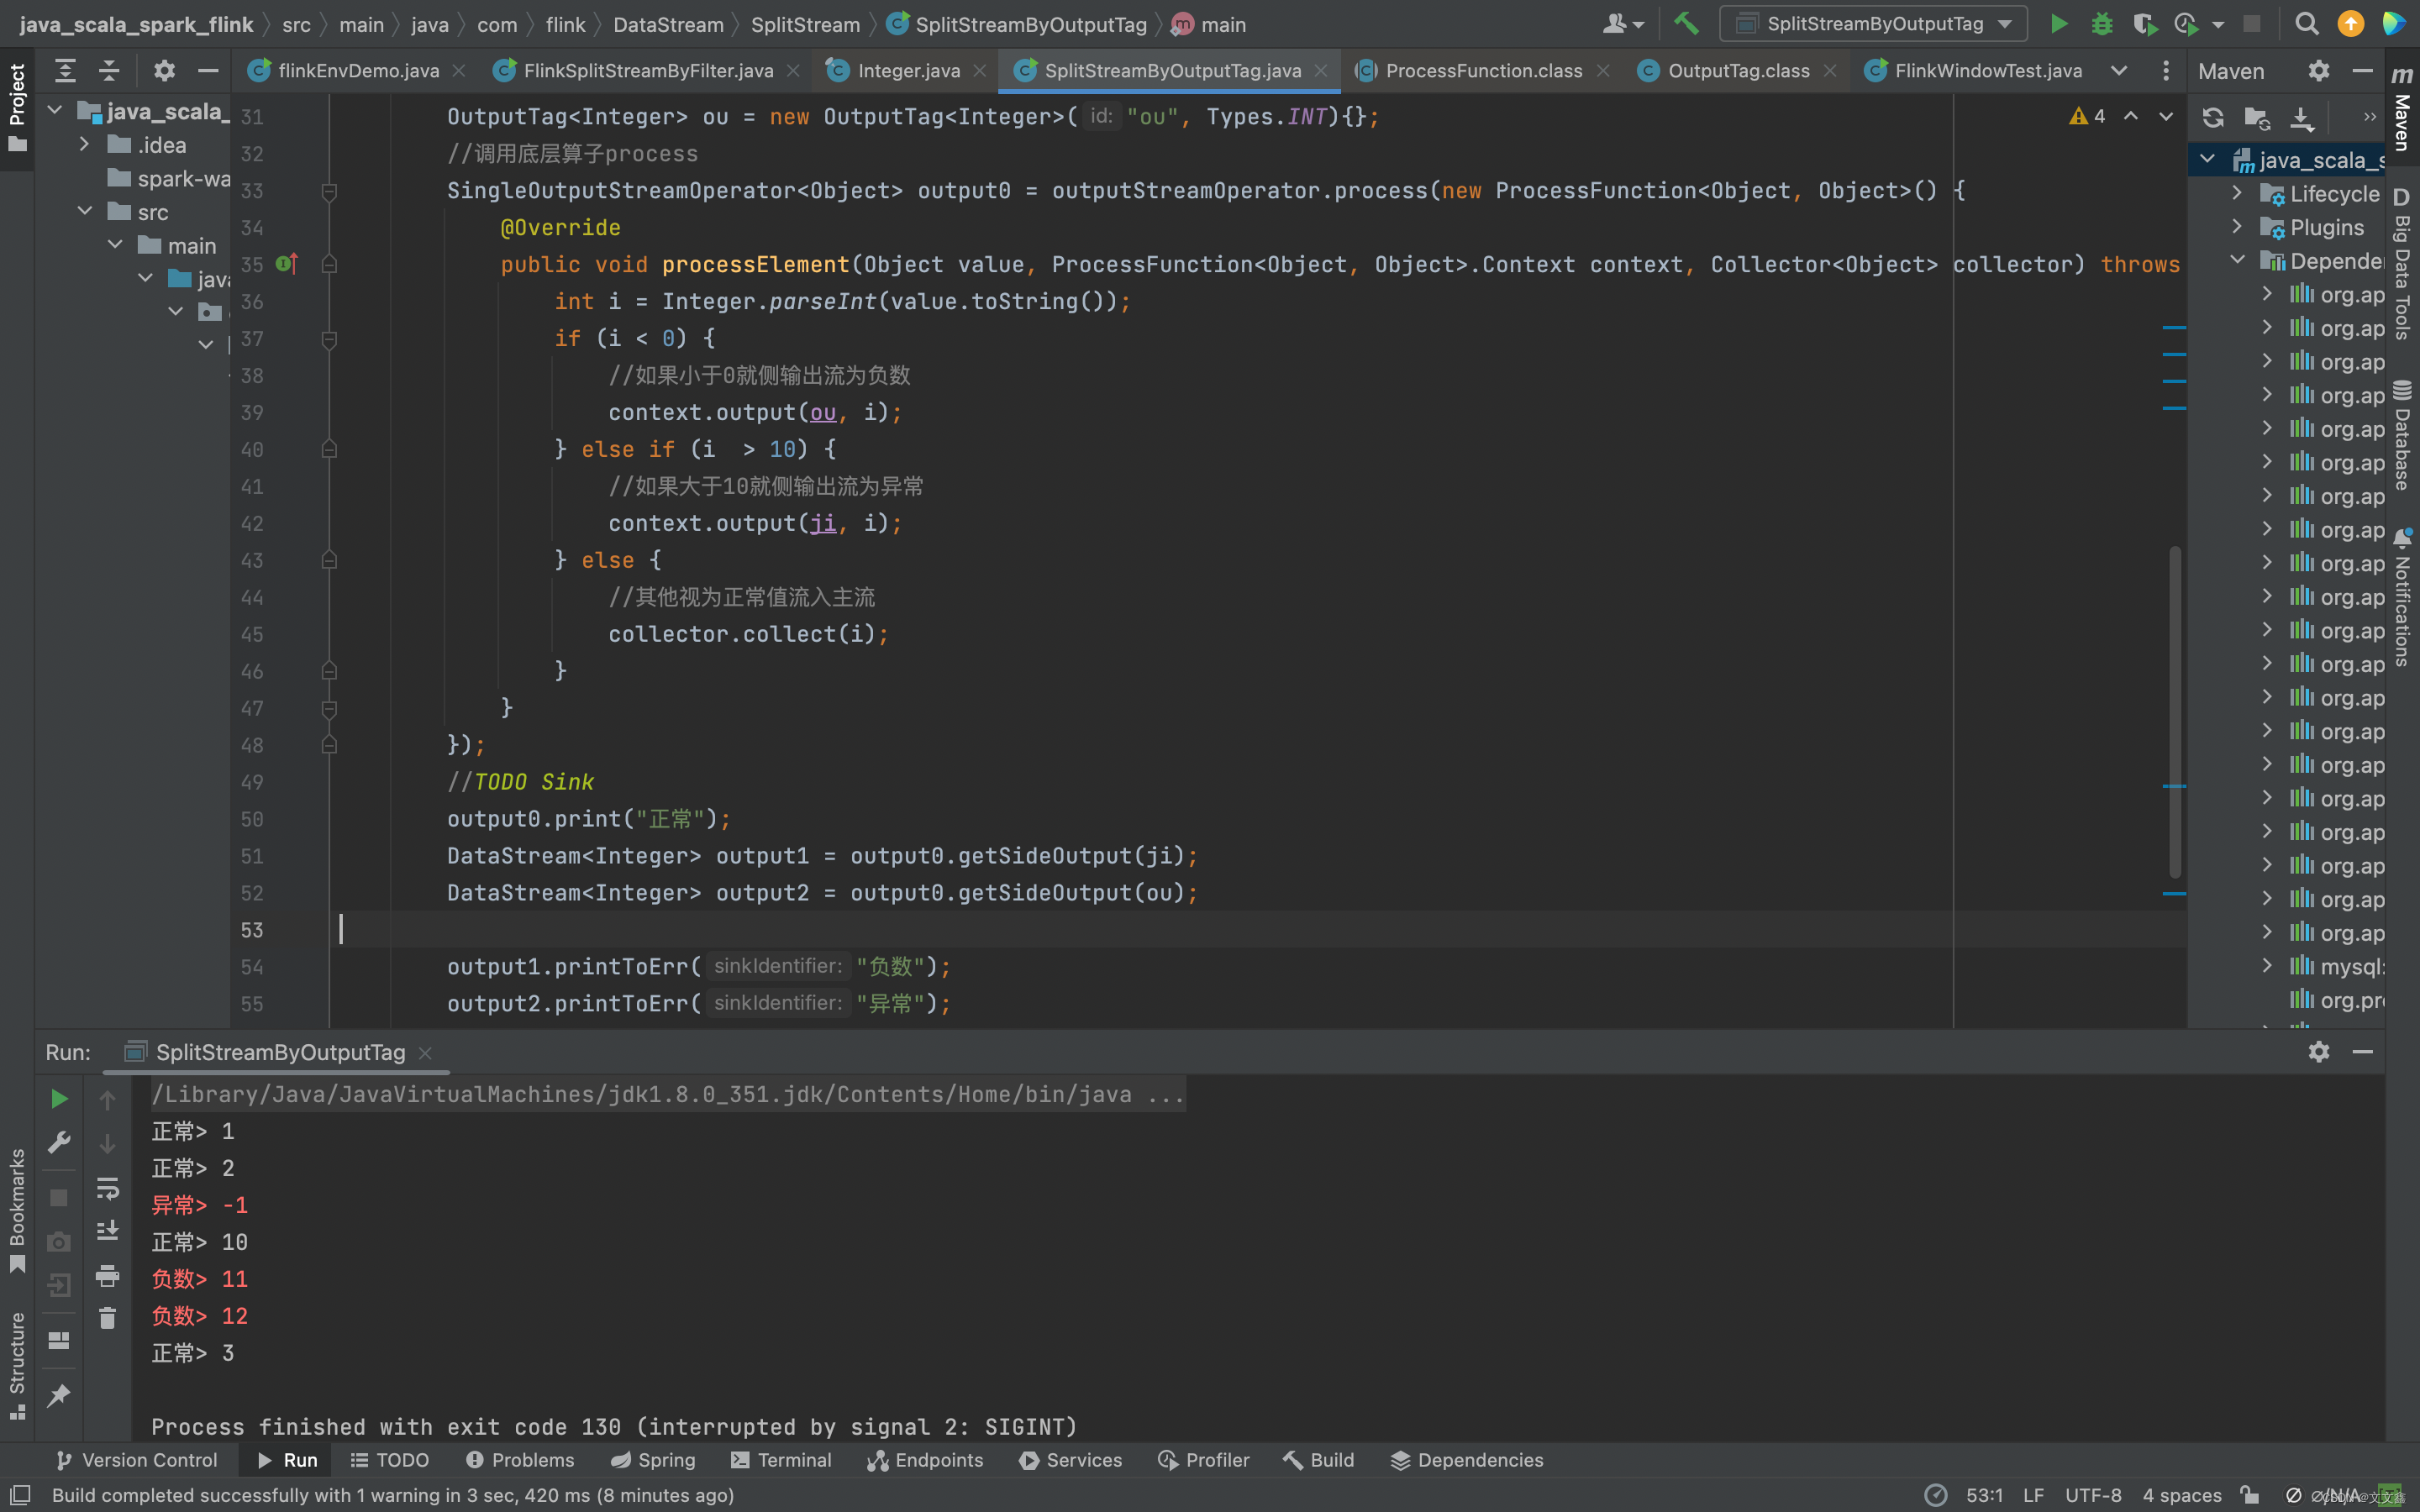The height and width of the screenshot is (1512, 2420).
Task: Click UTF-8 encoding in status bar
Action: [x=2092, y=1495]
